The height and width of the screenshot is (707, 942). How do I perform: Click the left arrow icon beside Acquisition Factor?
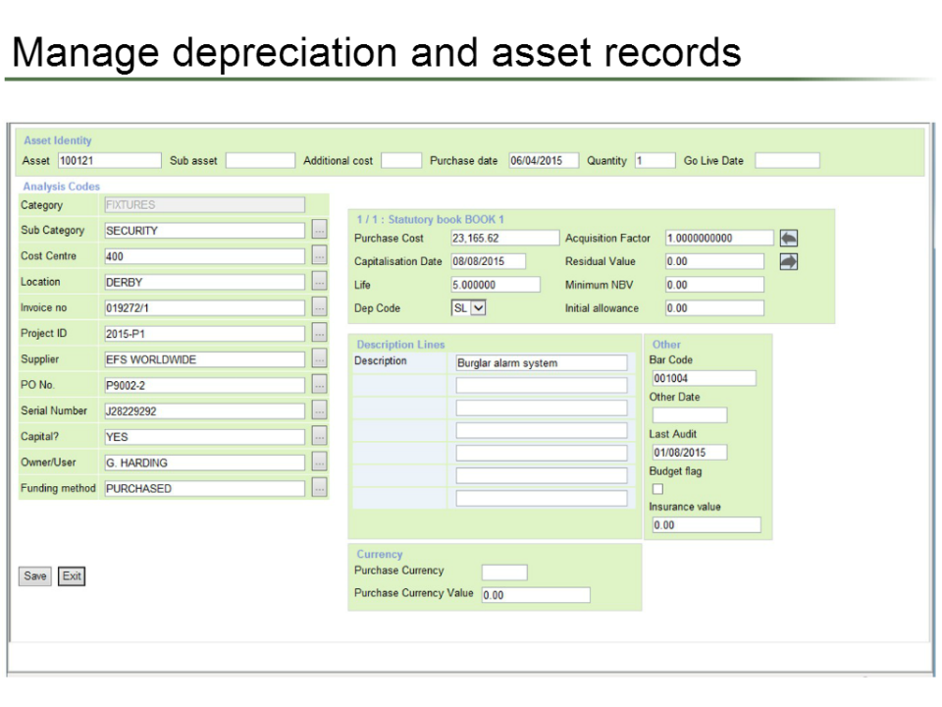tap(788, 239)
